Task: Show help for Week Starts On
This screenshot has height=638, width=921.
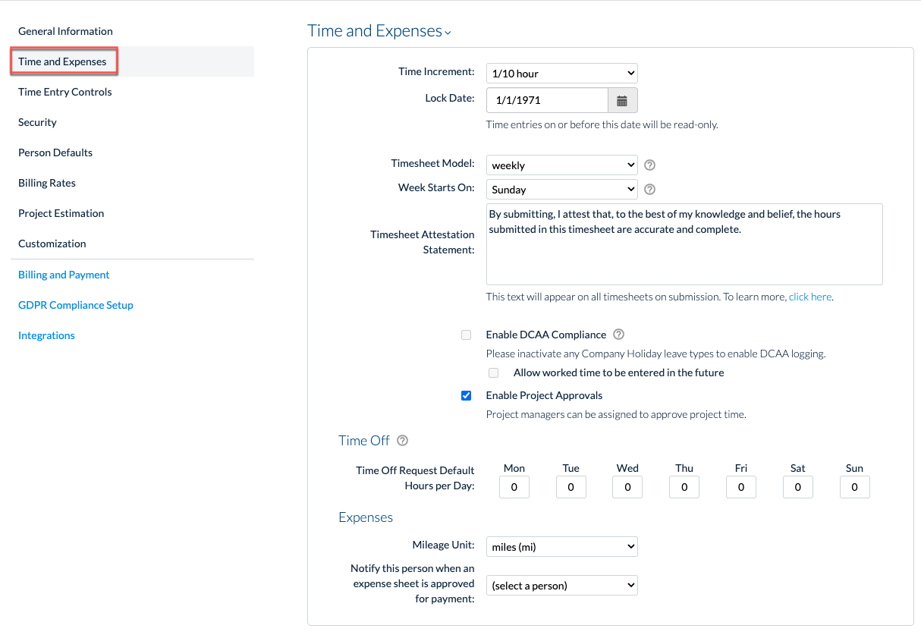Action: pyautogui.click(x=649, y=189)
